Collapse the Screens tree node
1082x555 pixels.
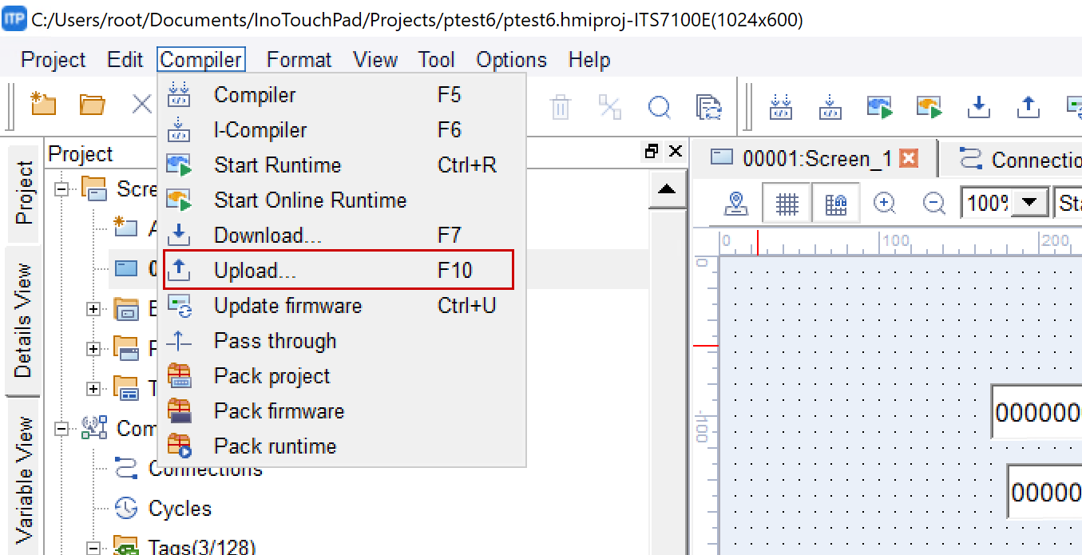click(x=62, y=189)
